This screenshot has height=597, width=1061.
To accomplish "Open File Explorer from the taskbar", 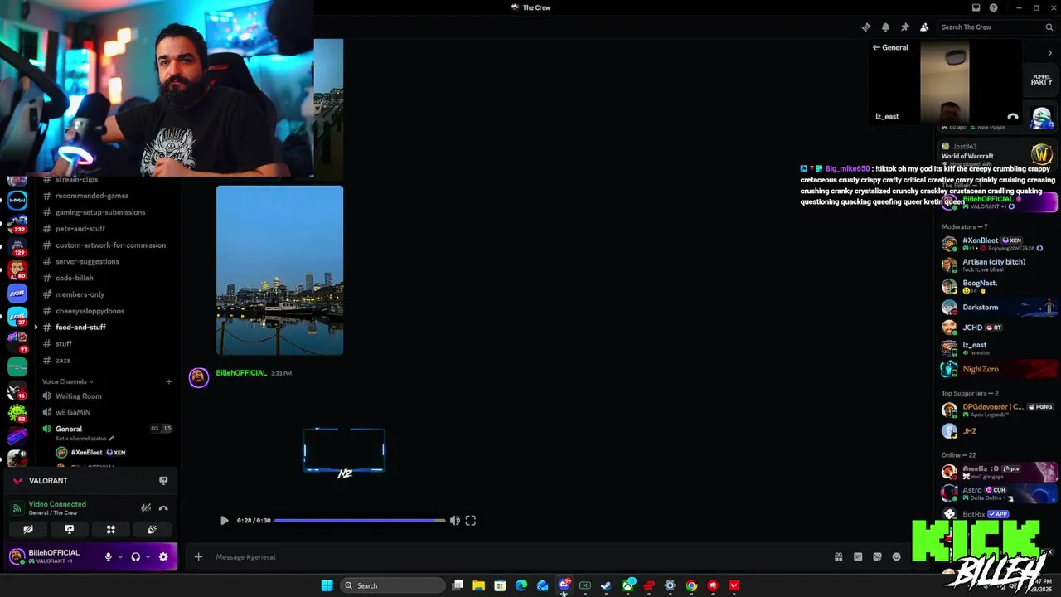I will 478,585.
